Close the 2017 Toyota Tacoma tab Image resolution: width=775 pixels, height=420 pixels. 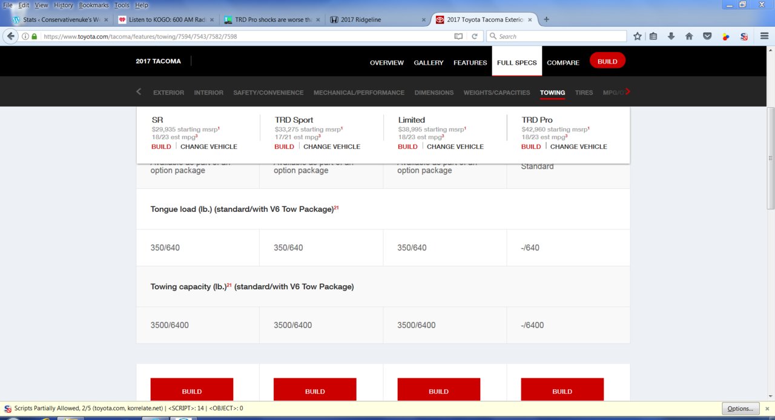530,19
